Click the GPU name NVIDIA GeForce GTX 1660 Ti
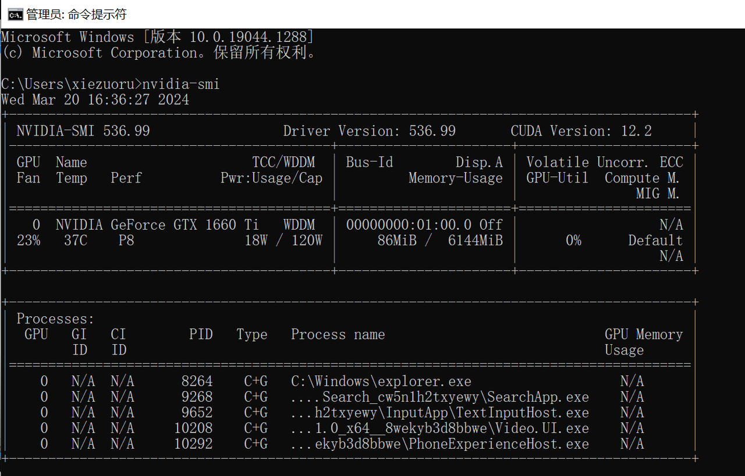The height and width of the screenshot is (476, 745). 157,225
